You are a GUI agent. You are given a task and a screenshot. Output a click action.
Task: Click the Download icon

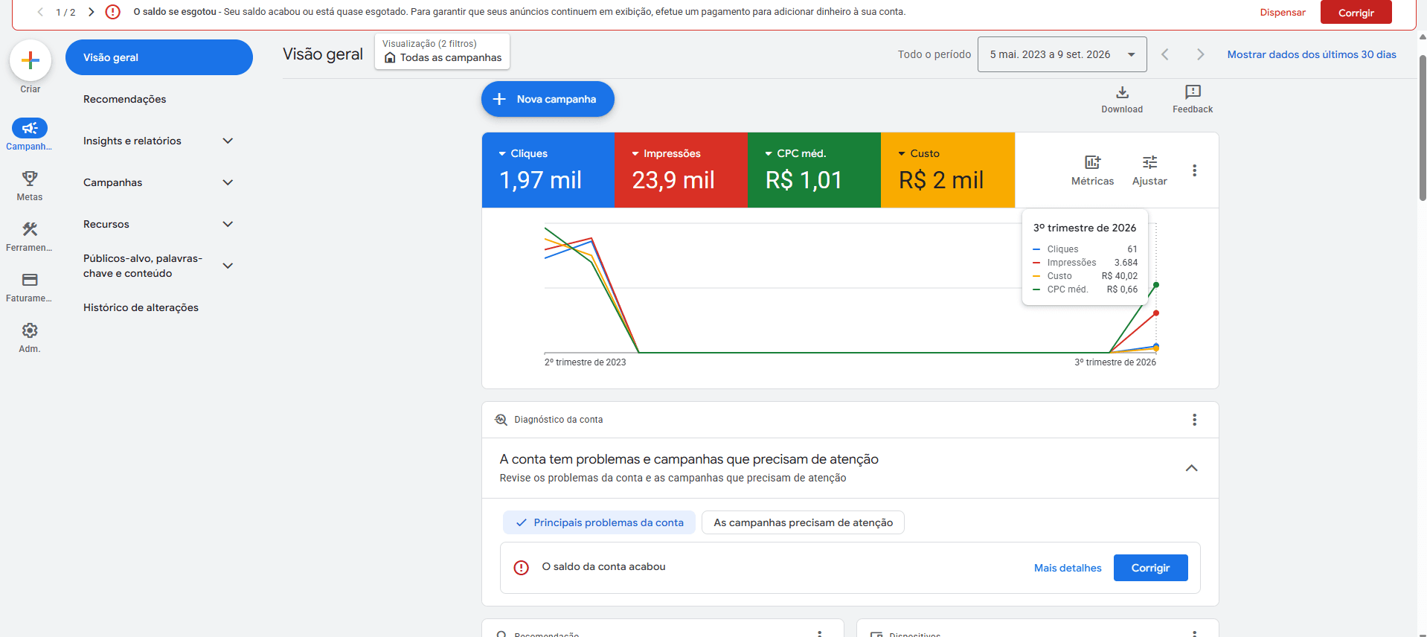1122,92
